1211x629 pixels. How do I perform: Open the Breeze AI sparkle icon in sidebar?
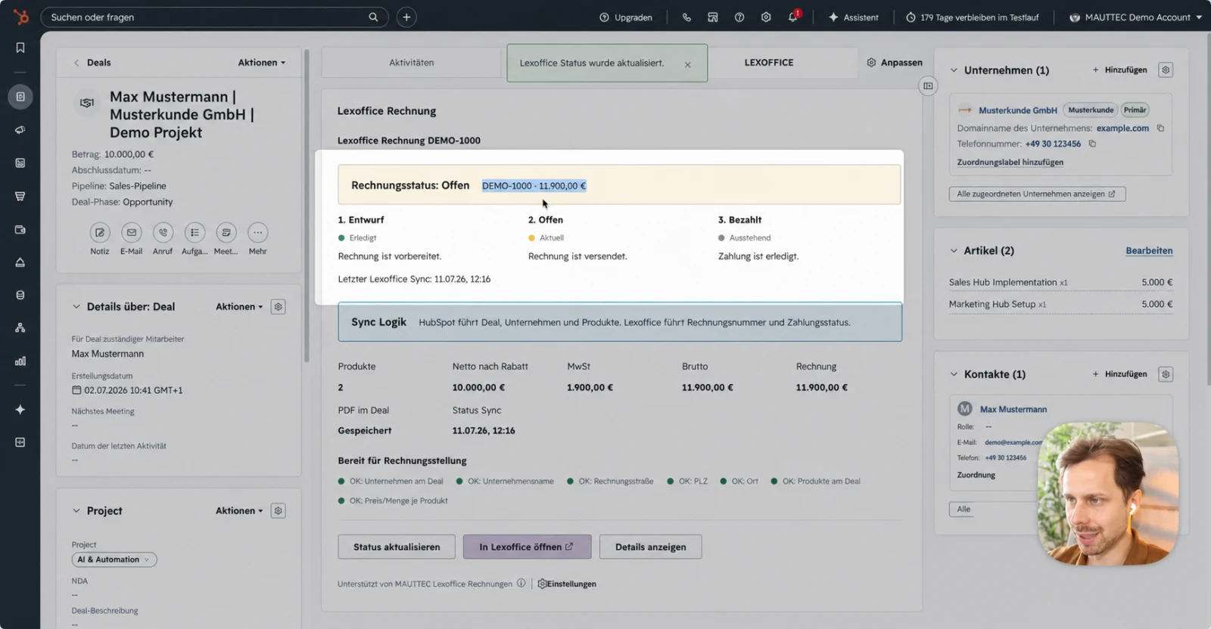20,409
